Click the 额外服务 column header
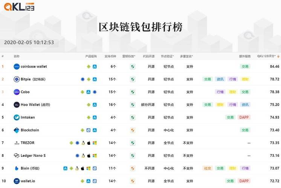The image size is (281, 188). click(x=245, y=56)
